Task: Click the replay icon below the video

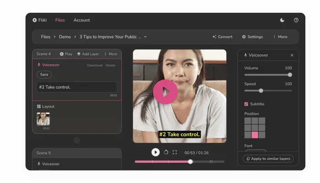Action: point(166,152)
